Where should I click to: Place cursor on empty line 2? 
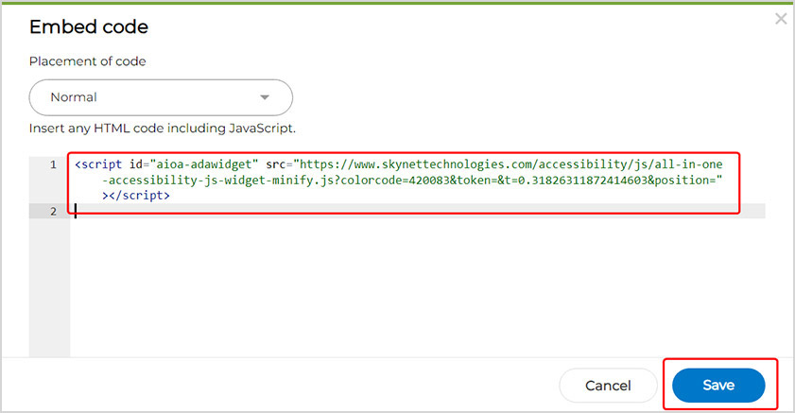tap(416, 212)
